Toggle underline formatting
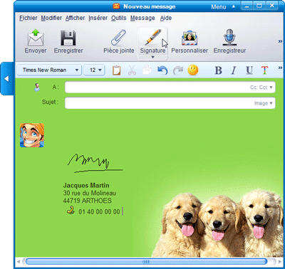 pos(249,70)
